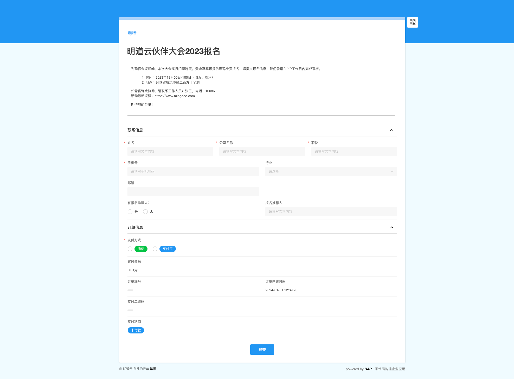Choose 微信 payment method
Image resolution: width=514 pixels, height=379 pixels.
130,249
